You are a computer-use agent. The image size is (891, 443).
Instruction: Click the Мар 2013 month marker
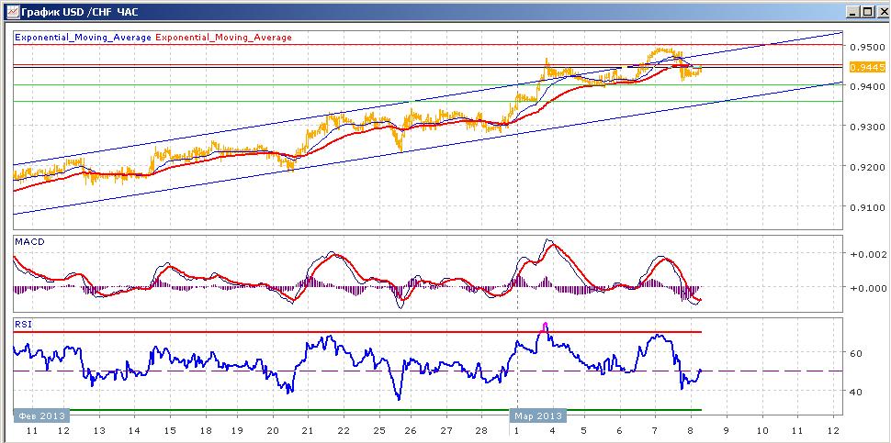click(539, 415)
